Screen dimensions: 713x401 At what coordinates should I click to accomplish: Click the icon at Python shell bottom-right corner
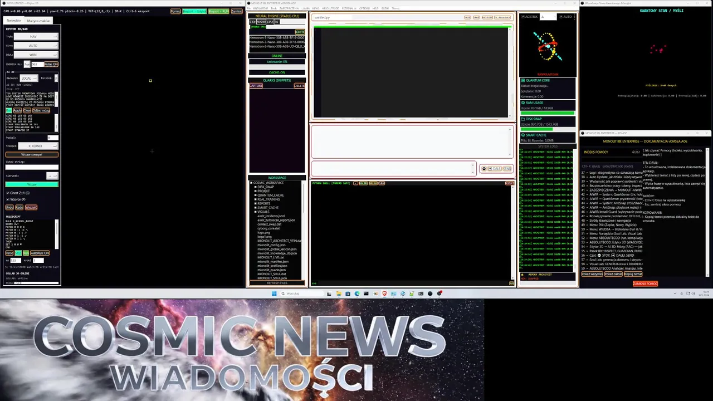point(511,283)
